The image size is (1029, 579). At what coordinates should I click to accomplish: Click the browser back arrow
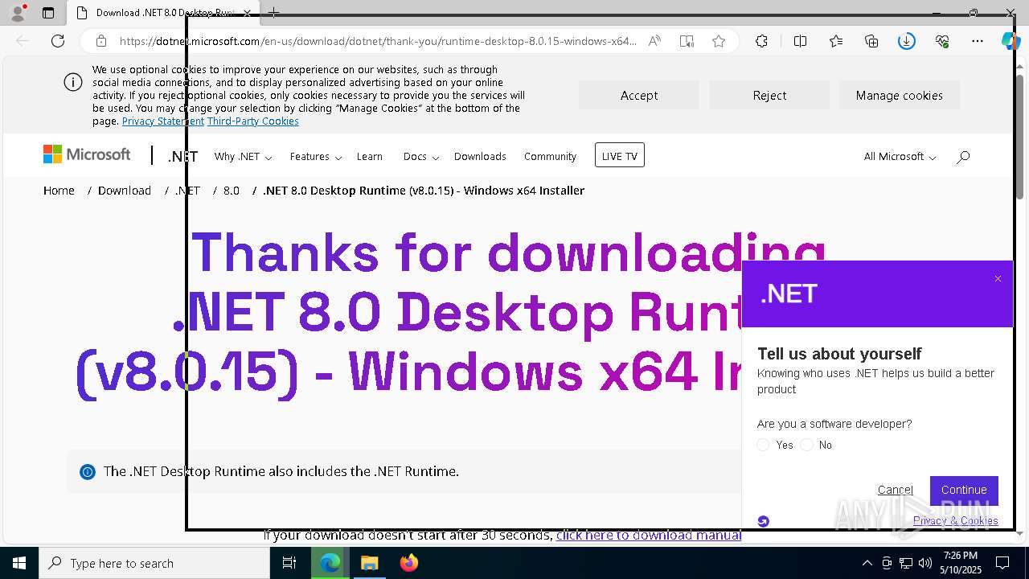tap(23, 41)
